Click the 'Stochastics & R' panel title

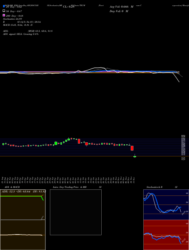click(154, 187)
